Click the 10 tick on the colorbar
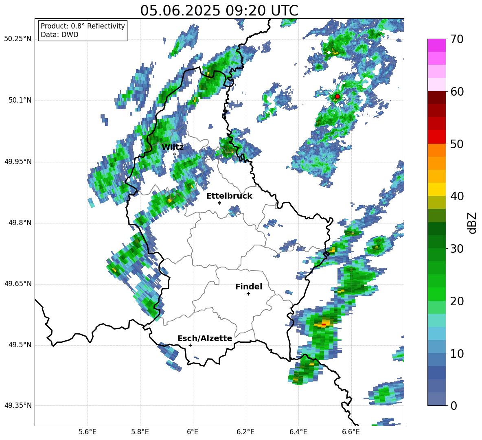Image resolution: width=482 pixels, height=440 pixels. click(457, 353)
